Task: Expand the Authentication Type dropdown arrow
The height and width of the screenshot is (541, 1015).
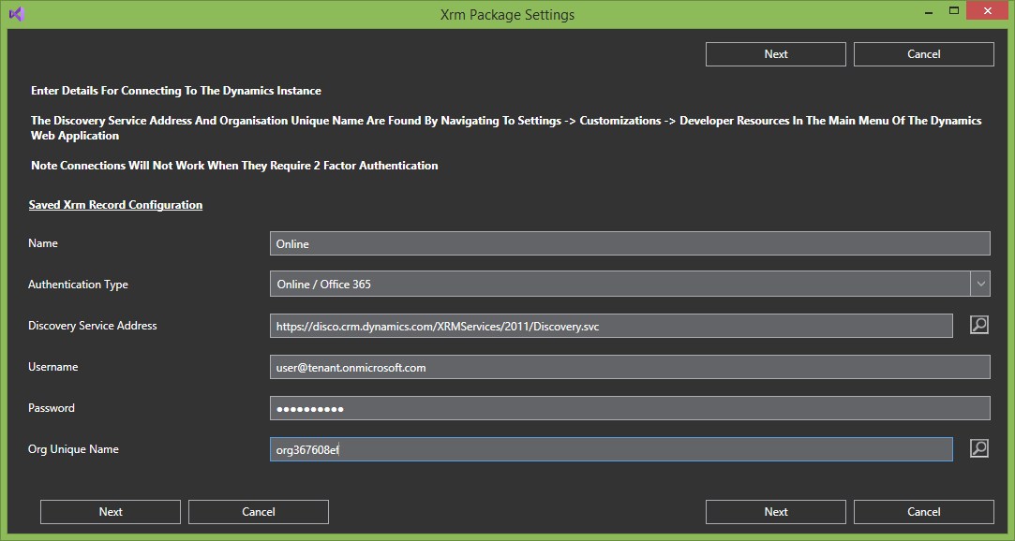Action: [x=980, y=284]
